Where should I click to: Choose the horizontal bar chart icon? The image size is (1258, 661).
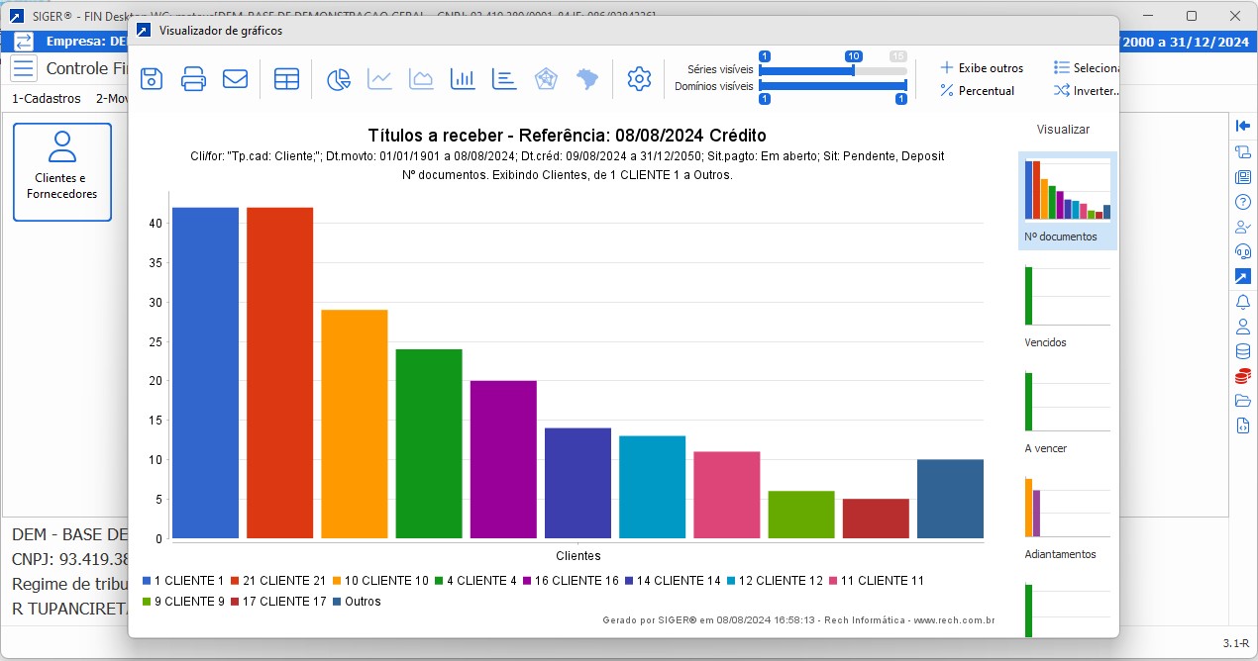504,79
